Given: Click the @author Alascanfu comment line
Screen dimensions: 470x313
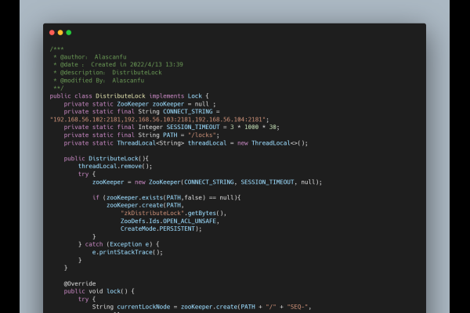Looking at the screenshot, I should [x=88, y=56].
